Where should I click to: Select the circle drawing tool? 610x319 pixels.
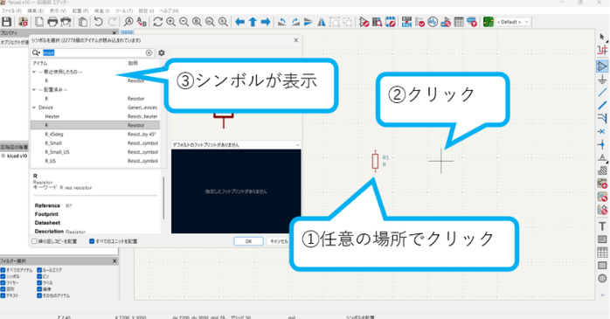(x=602, y=278)
